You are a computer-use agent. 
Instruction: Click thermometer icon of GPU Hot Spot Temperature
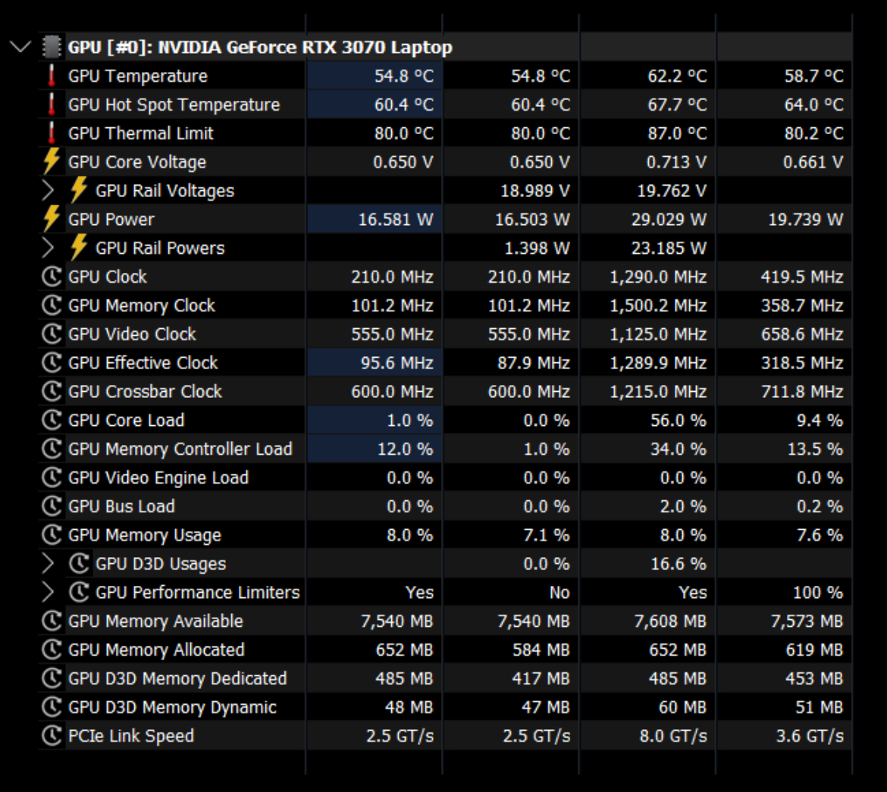click(52, 105)
